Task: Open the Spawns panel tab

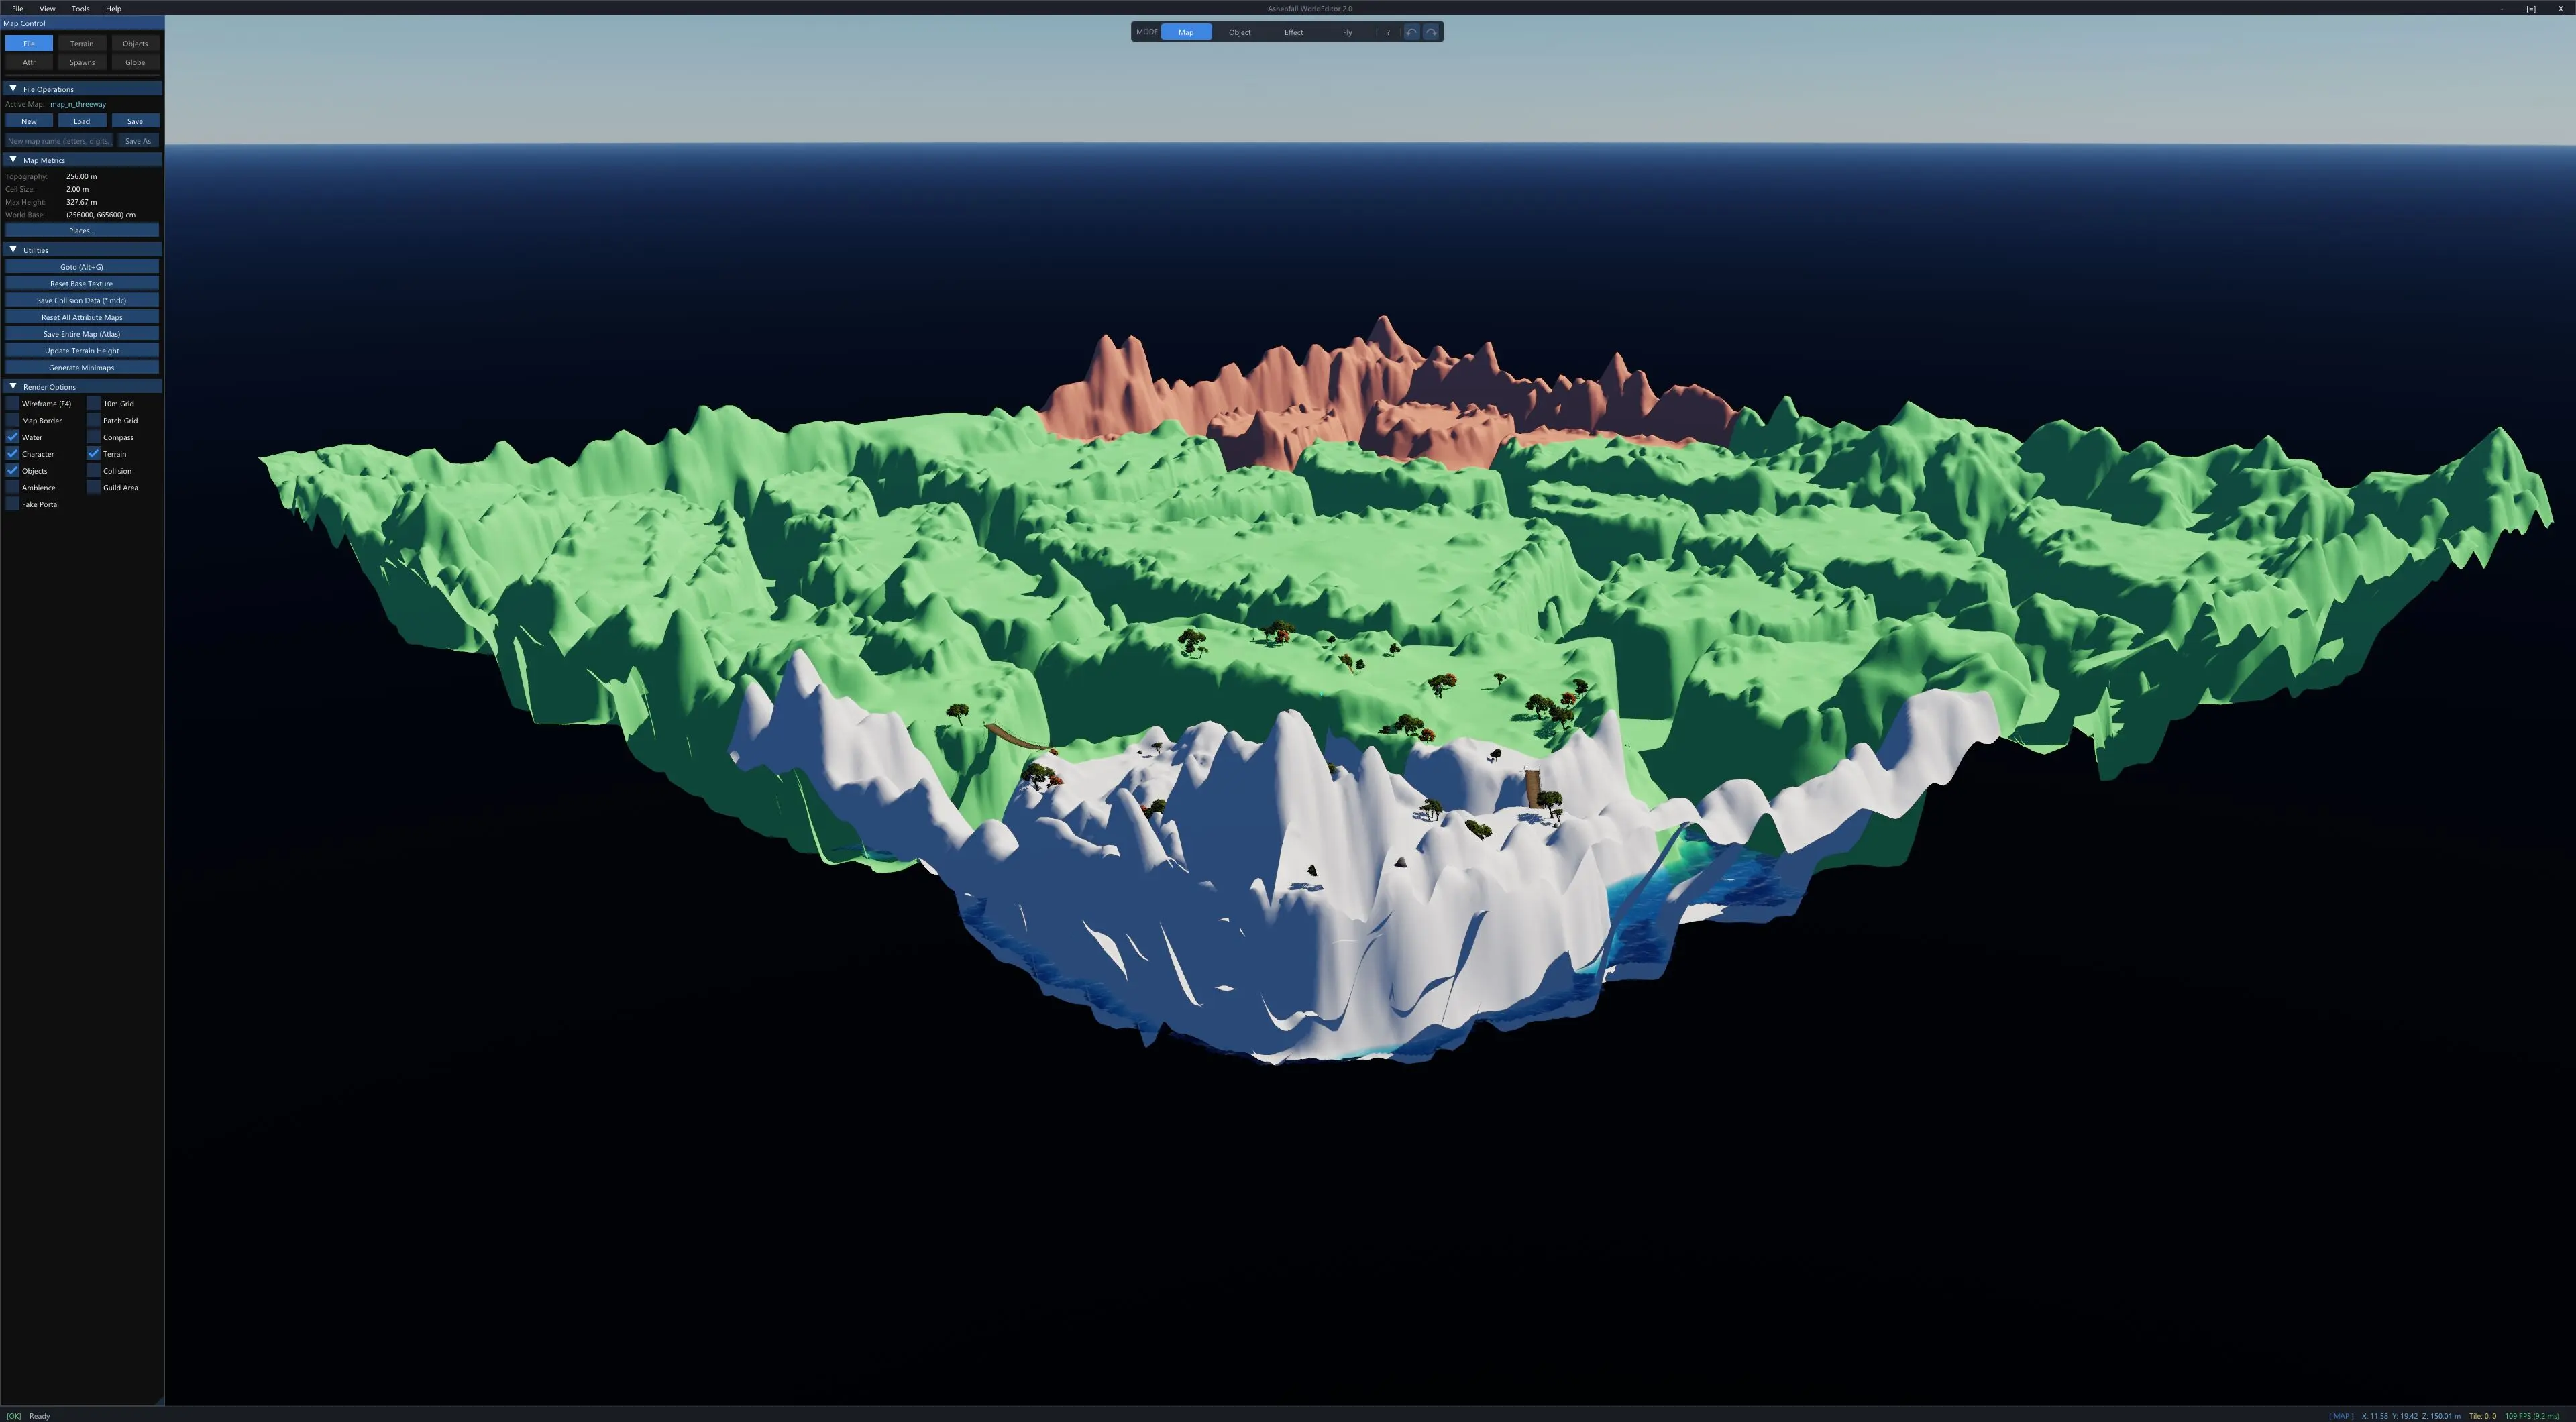Action: (x=82, y=63)
